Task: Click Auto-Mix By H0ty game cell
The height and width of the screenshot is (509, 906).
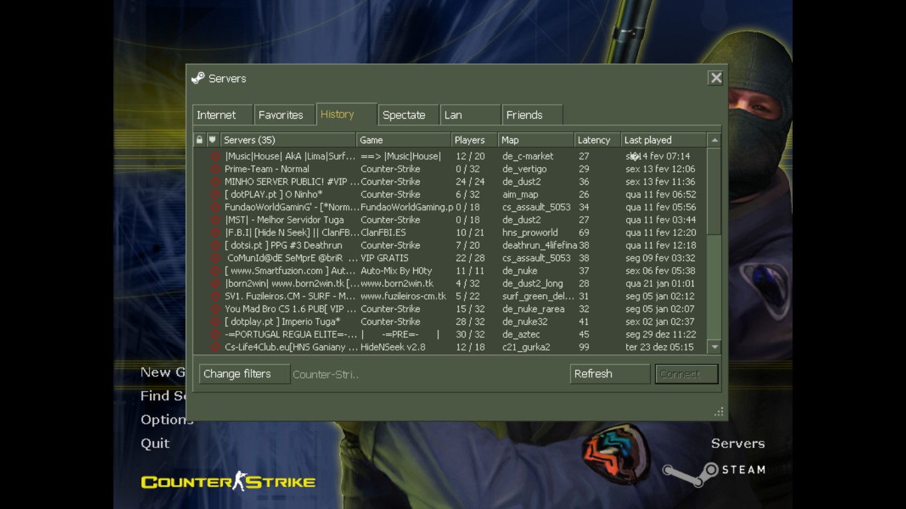Action: 396,270
